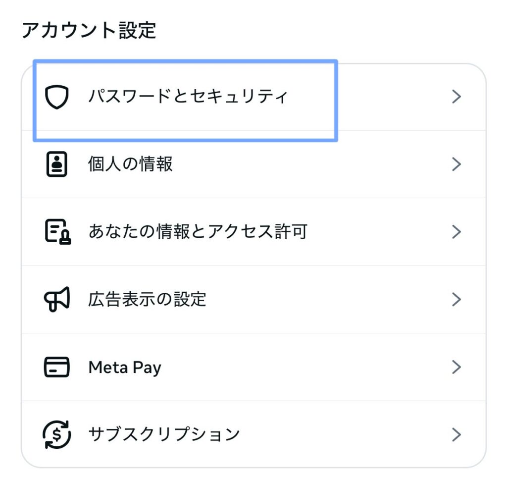Viewport: 507px width, 479px height.
Task: Click the blue highlight frame's bottom border
Action: click(x=185, y=140)
